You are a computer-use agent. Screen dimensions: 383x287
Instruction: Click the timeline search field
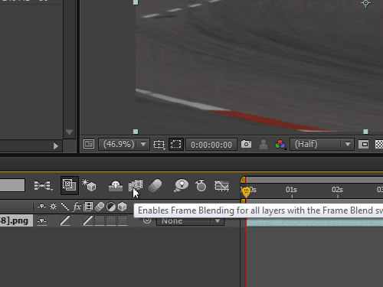tap(12, 185)
